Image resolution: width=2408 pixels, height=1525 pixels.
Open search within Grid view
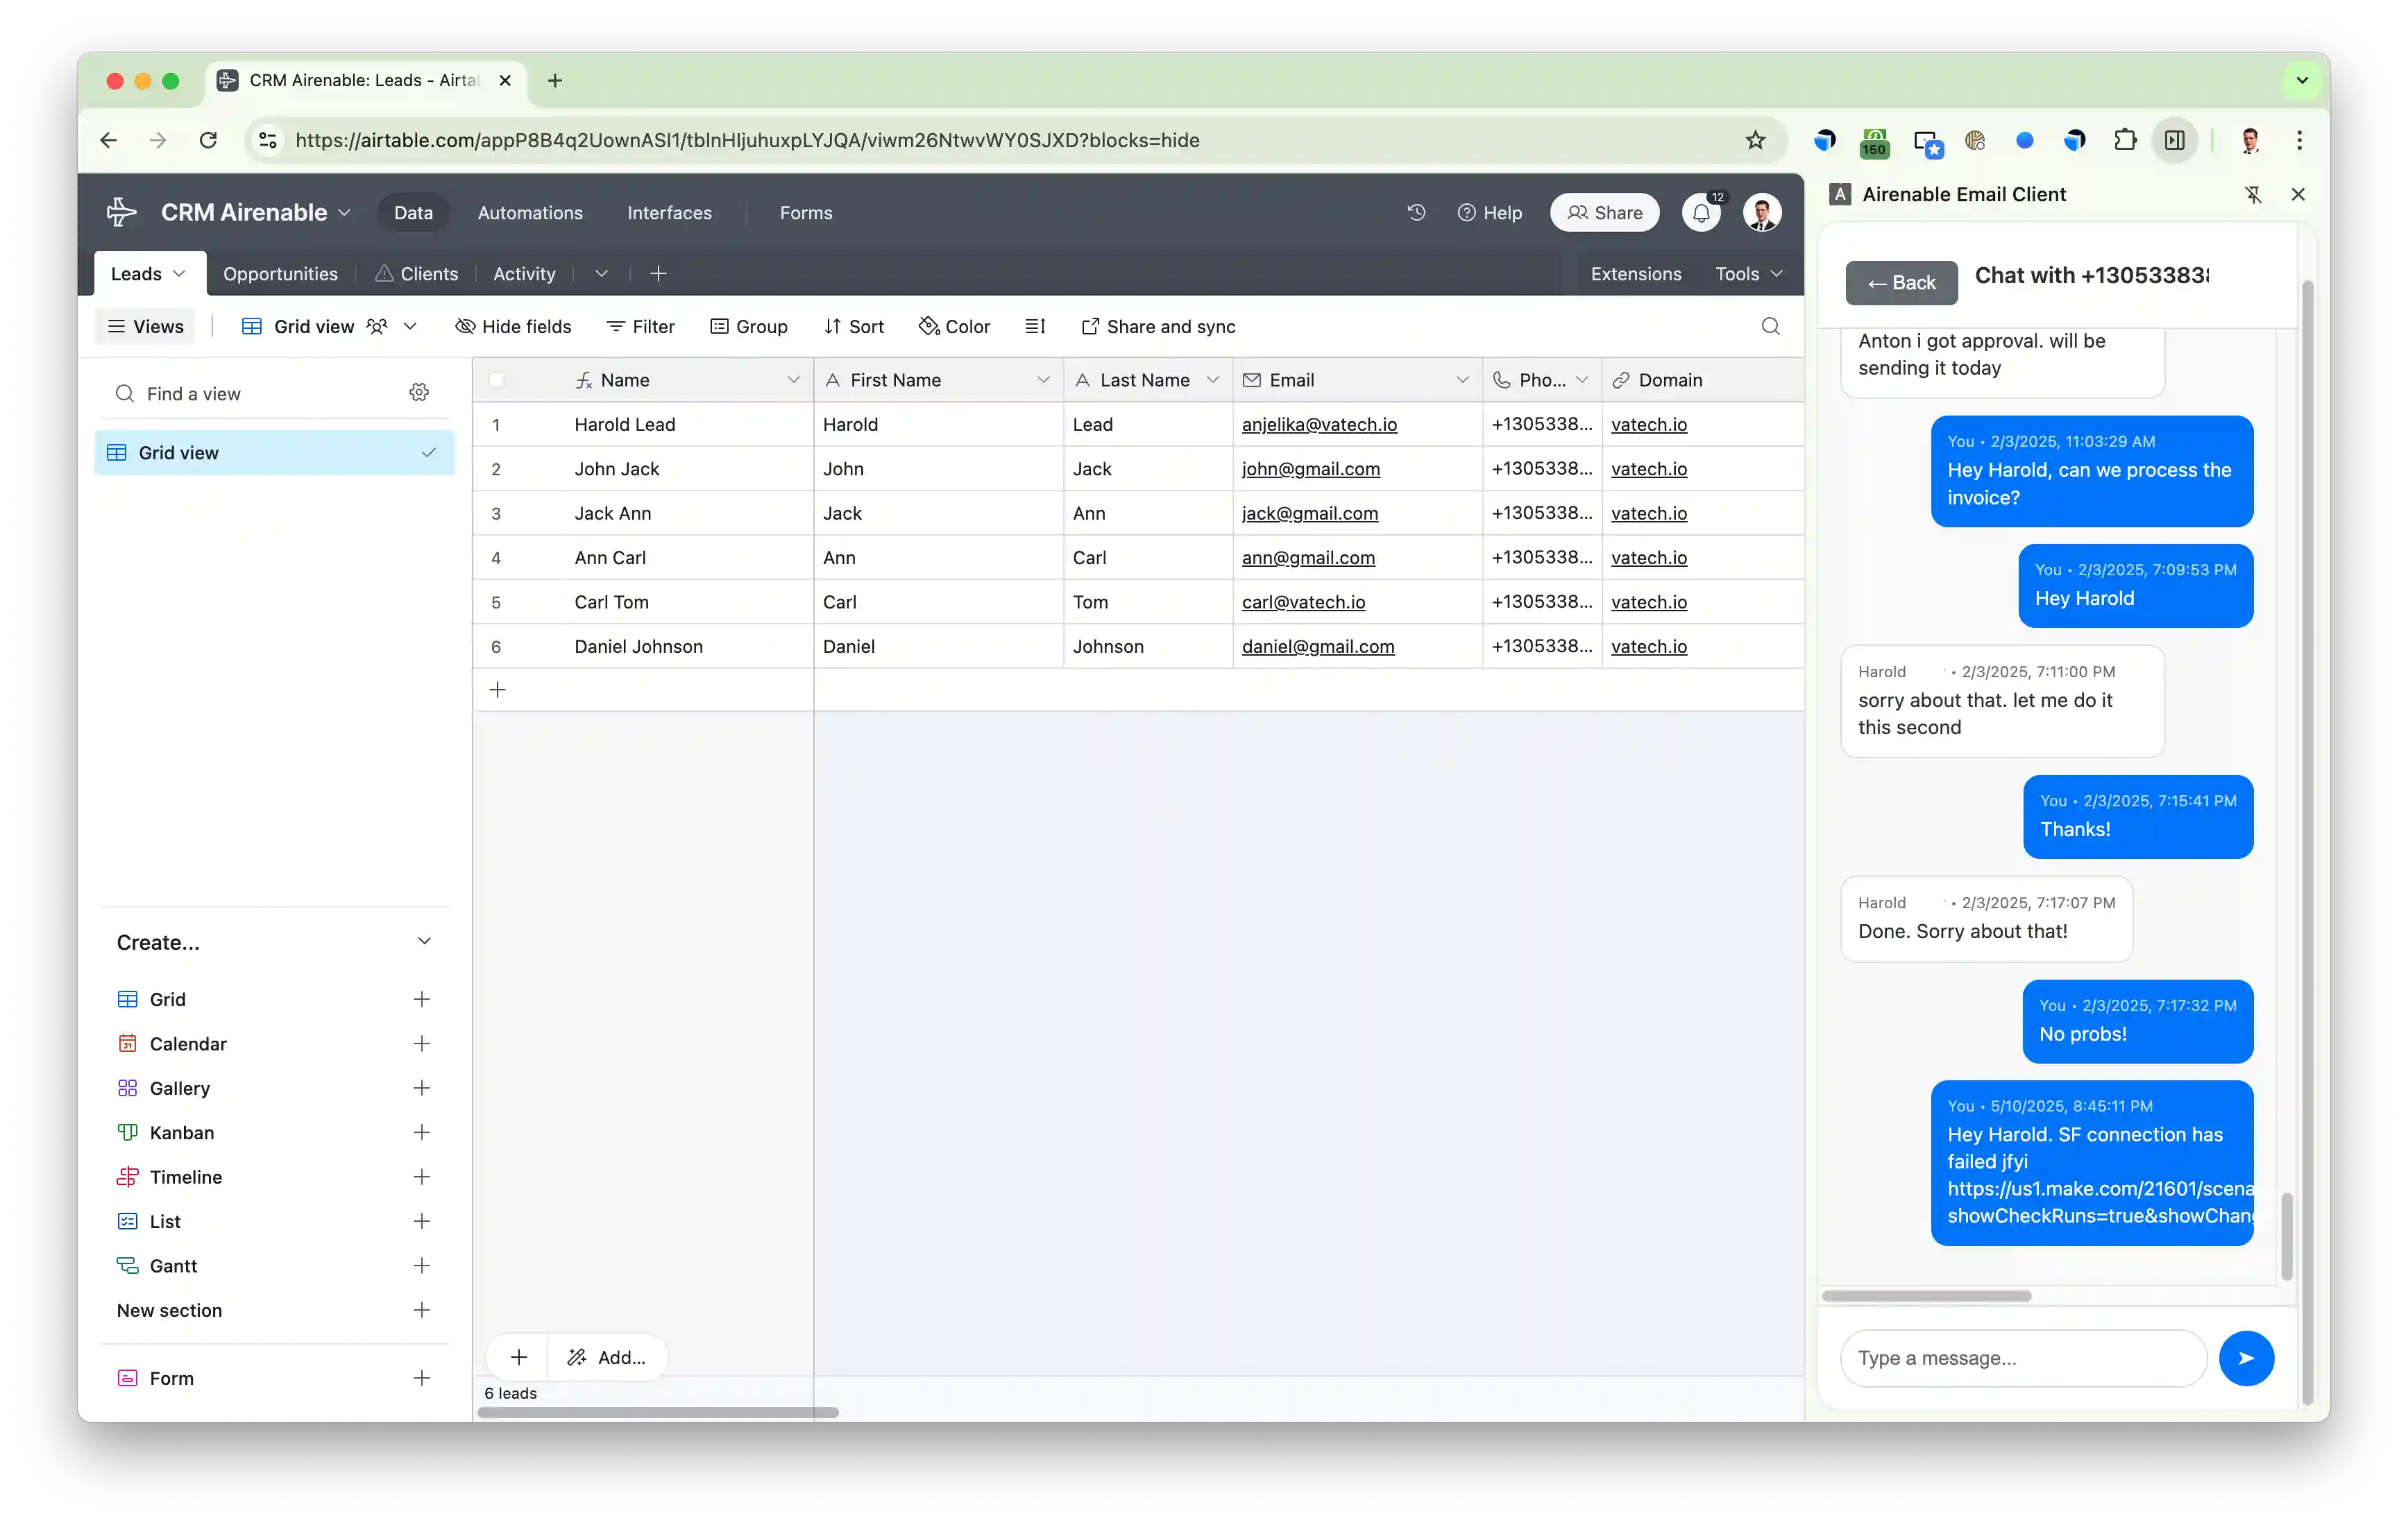1770,326
